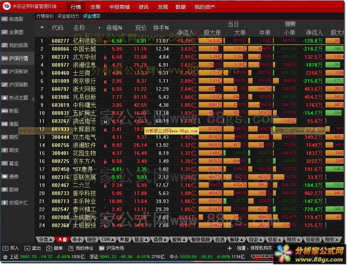Expand the 分类▲ bottom tab menu
347x265 pixels.
45,239
